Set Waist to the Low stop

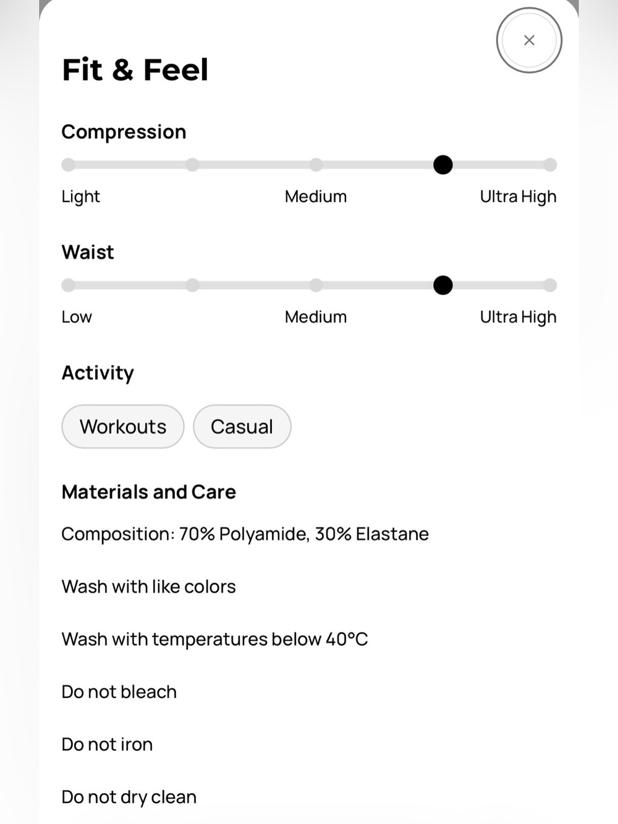click(x=69, y=286)
